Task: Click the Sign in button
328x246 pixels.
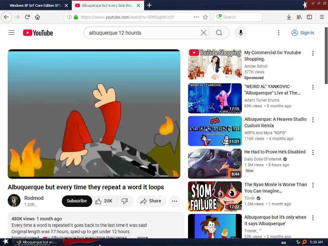Action: 303,33
